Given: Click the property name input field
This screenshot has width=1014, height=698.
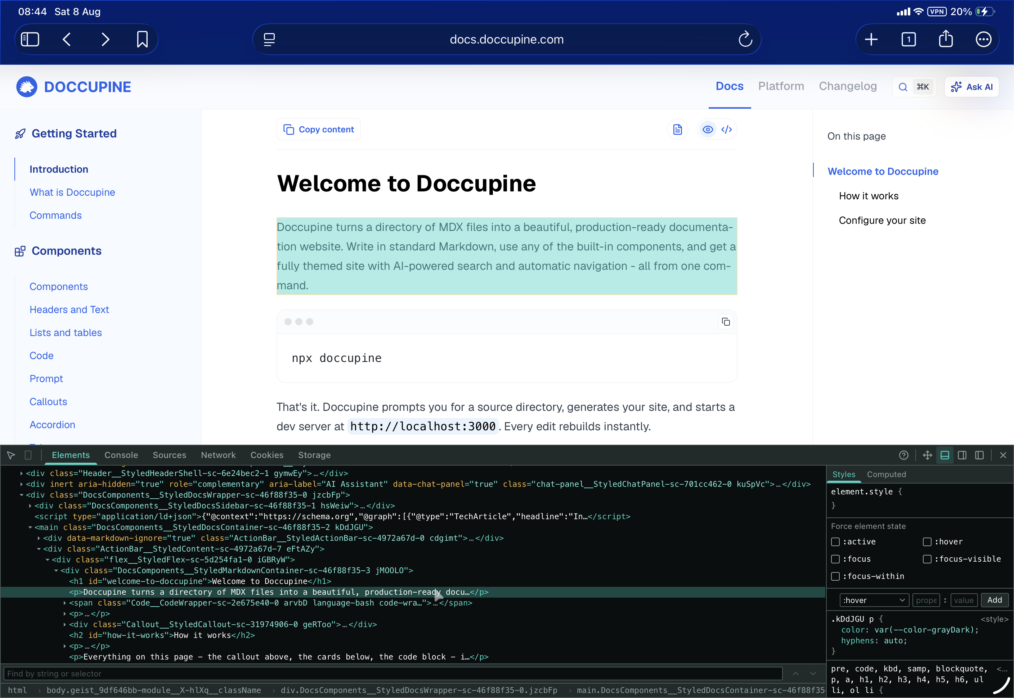Looking at the screenshot, I should (926, 600).
